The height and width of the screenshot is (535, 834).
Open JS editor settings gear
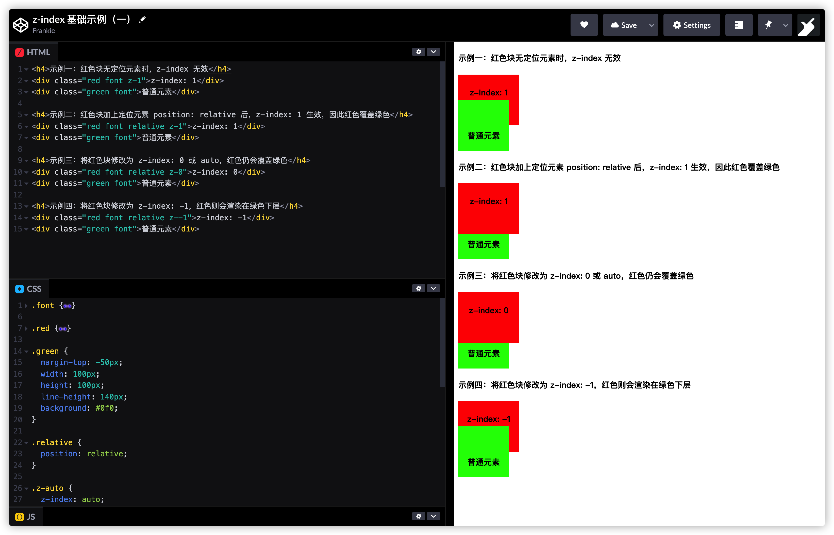419,516
